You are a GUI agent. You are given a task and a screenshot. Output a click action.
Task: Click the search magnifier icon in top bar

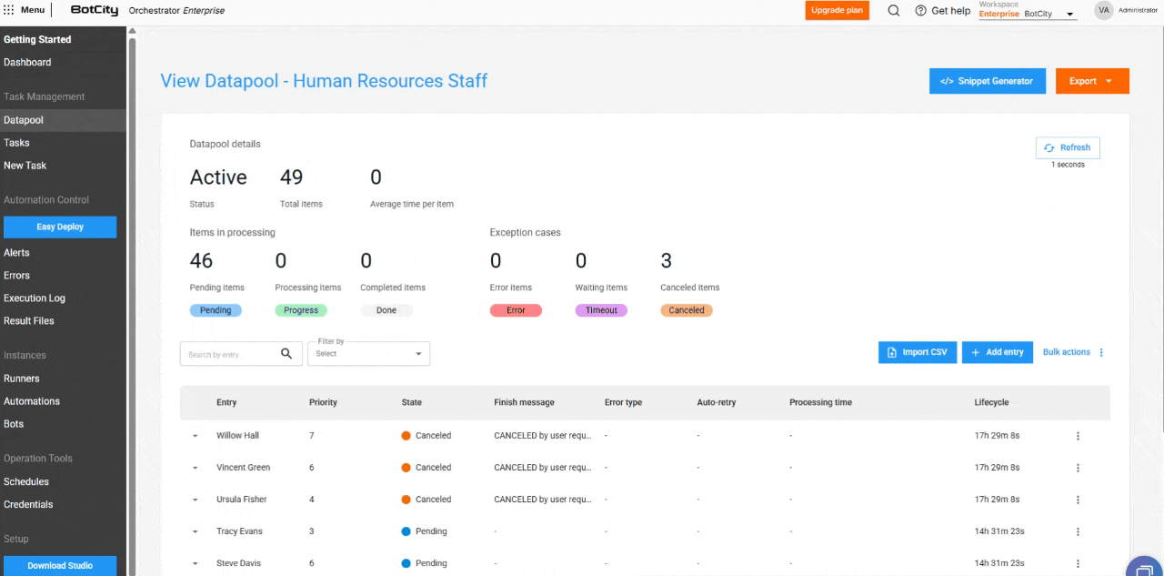[x=893, y=11]
